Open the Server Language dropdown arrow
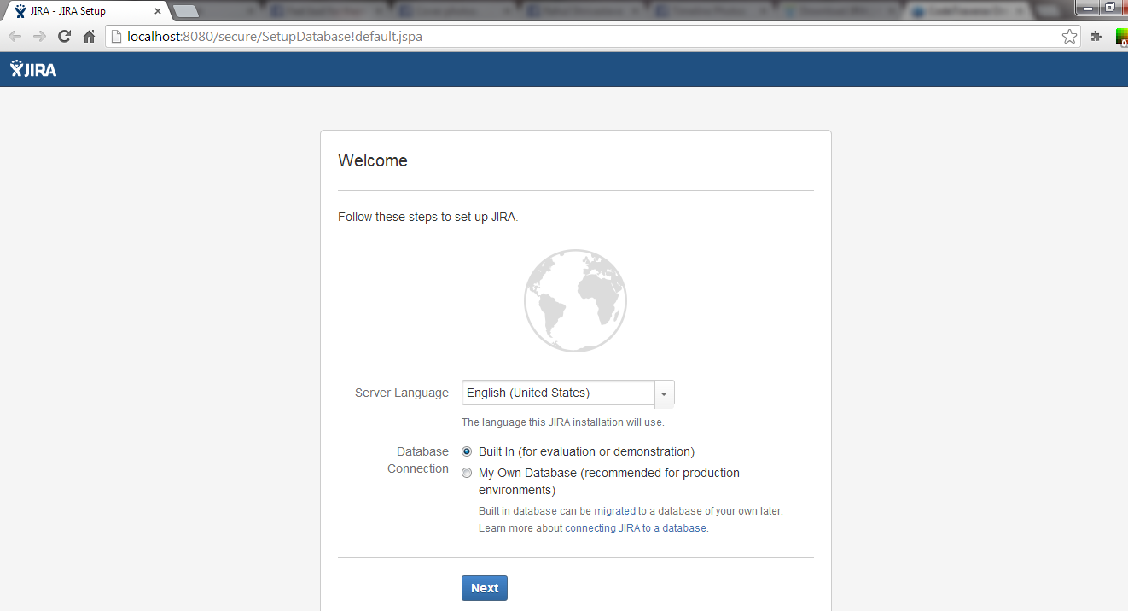Screen dimensions: 1128x611 point(665,393)
